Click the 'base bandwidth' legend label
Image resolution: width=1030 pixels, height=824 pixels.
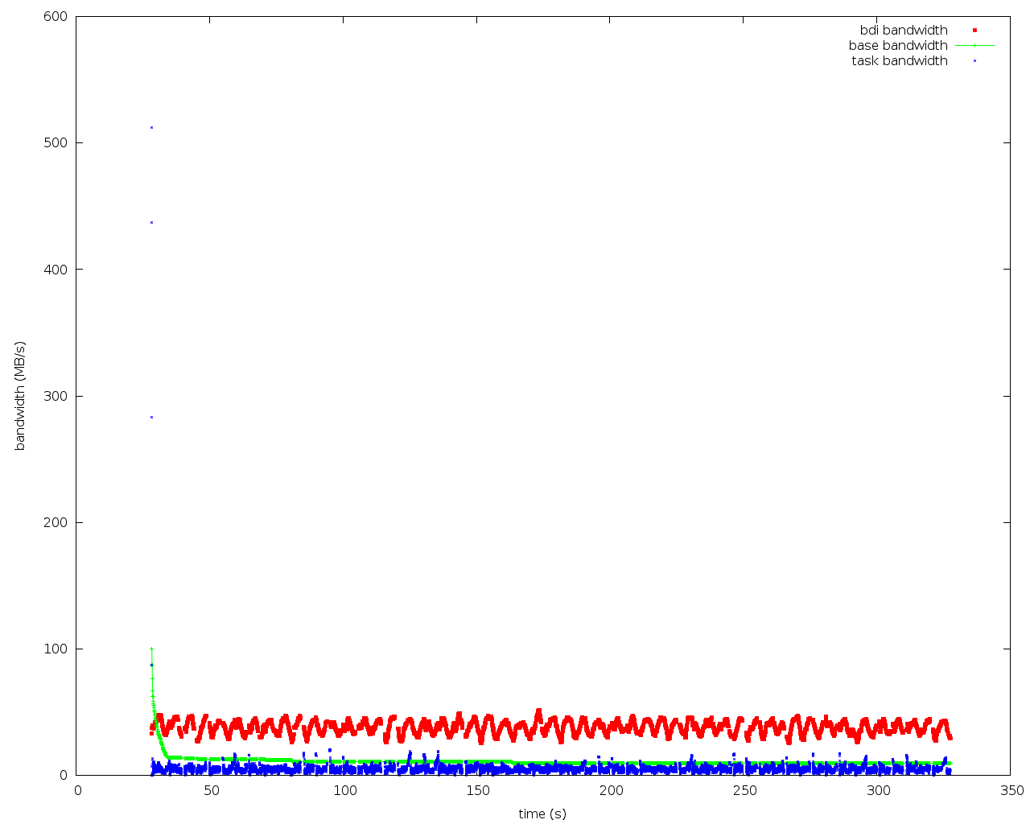point(898,46)
